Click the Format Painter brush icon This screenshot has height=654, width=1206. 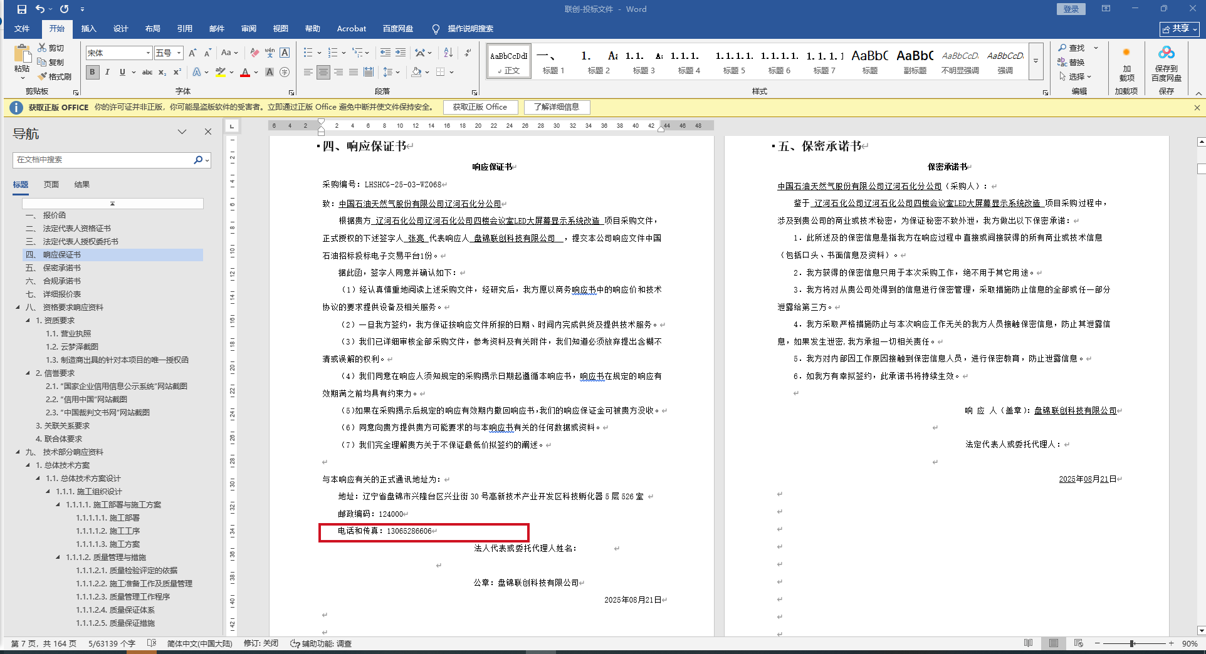pos(42,76)
